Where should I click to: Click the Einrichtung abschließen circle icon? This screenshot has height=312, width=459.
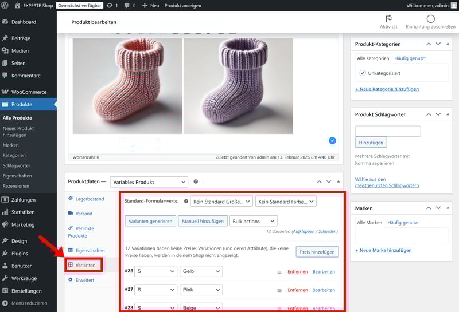[430, 18]
